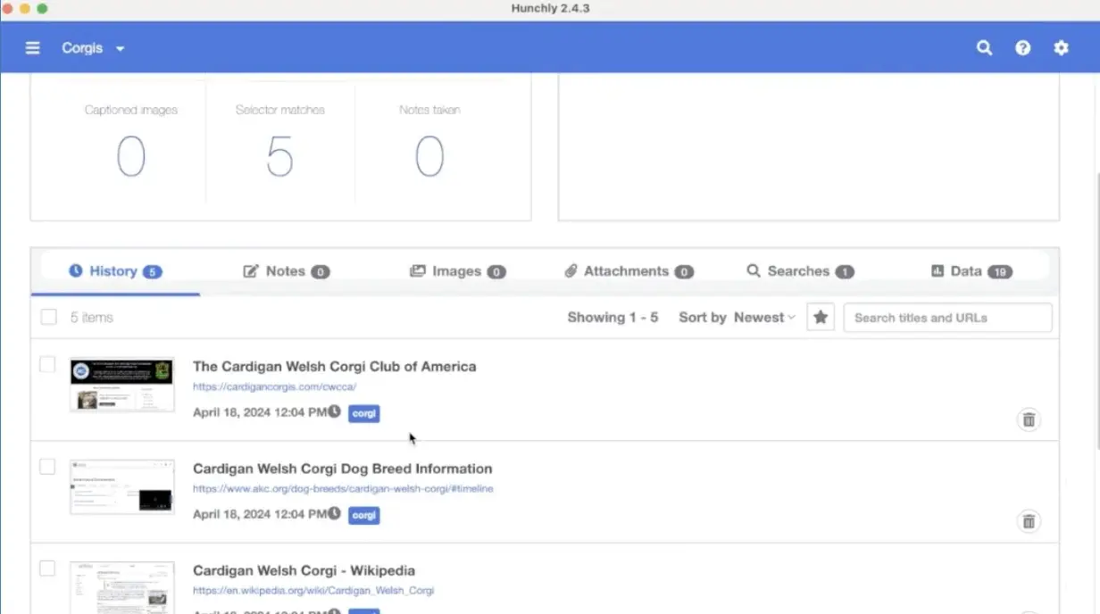
Task: Toggle the select-all checkbox above the history list
Action: point(48,317)
